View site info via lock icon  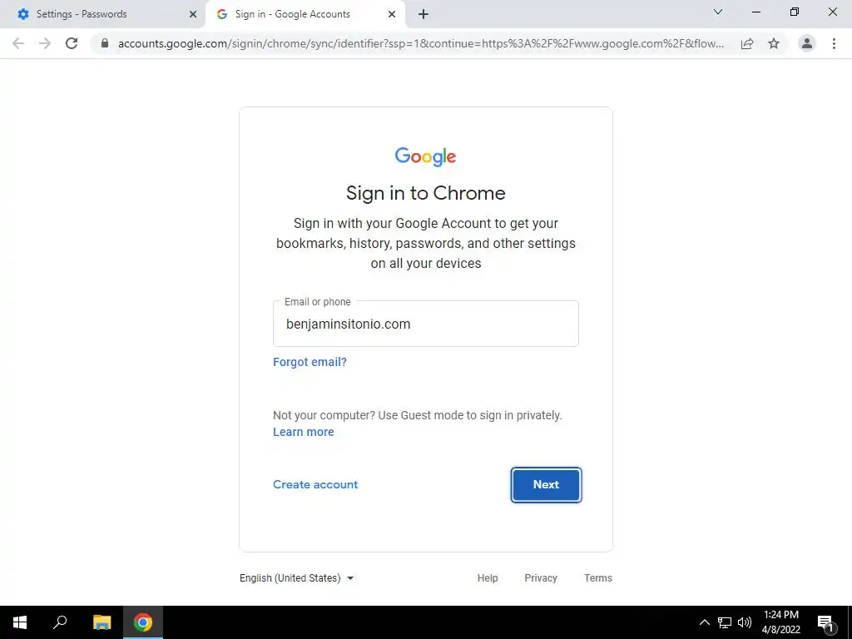[x=105, y=43]
